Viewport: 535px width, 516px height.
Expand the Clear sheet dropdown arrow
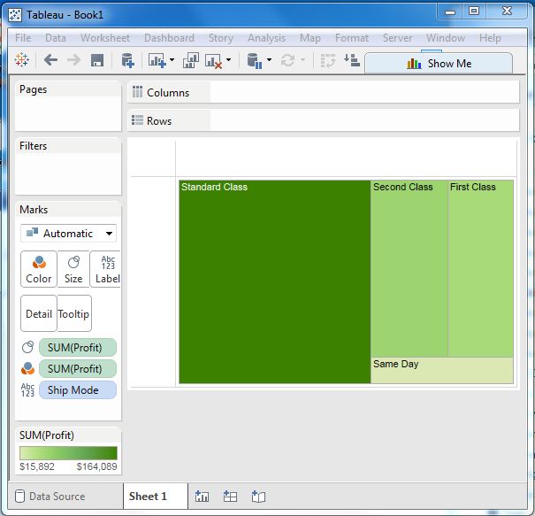pyautogui.click(x=228, y=60)
